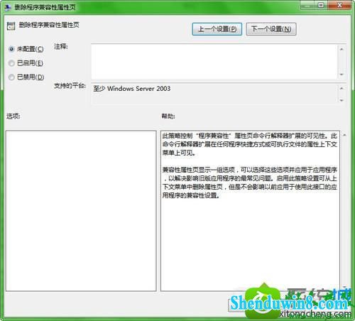The height and width of the screenshot is (321, 355).
Task: Select the 已启用(E) radio button
Action: 11,63
